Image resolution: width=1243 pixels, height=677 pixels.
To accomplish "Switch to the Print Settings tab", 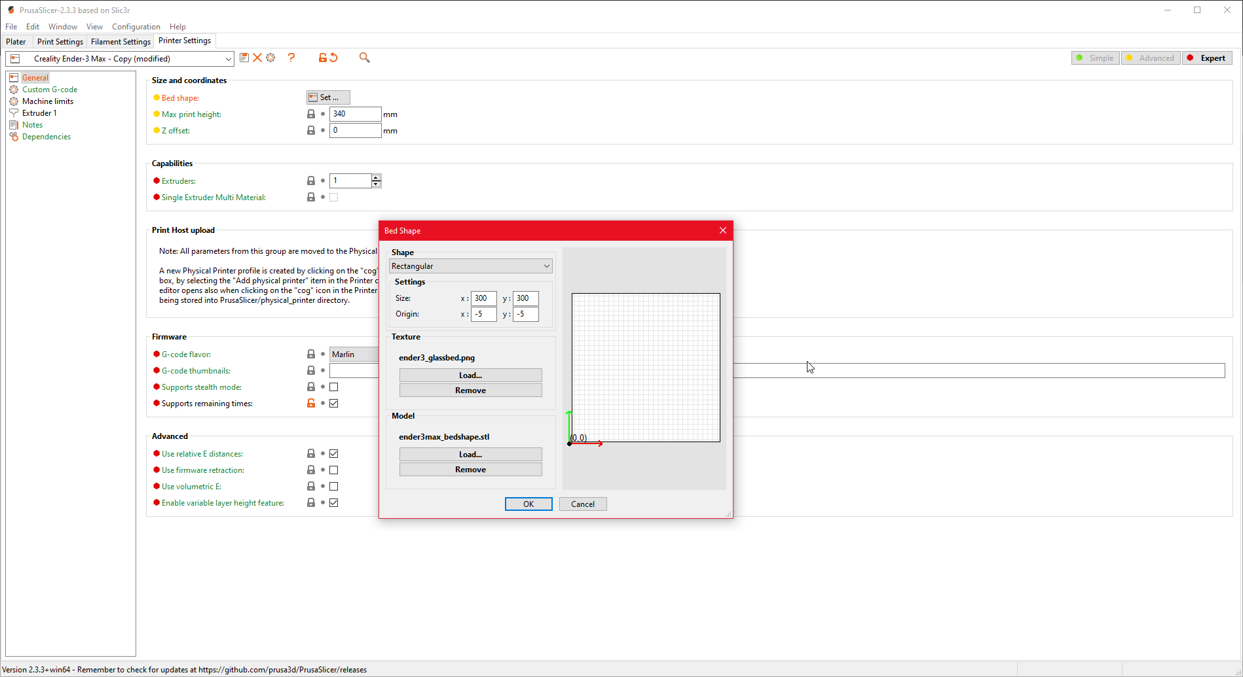I will point(60,41).
